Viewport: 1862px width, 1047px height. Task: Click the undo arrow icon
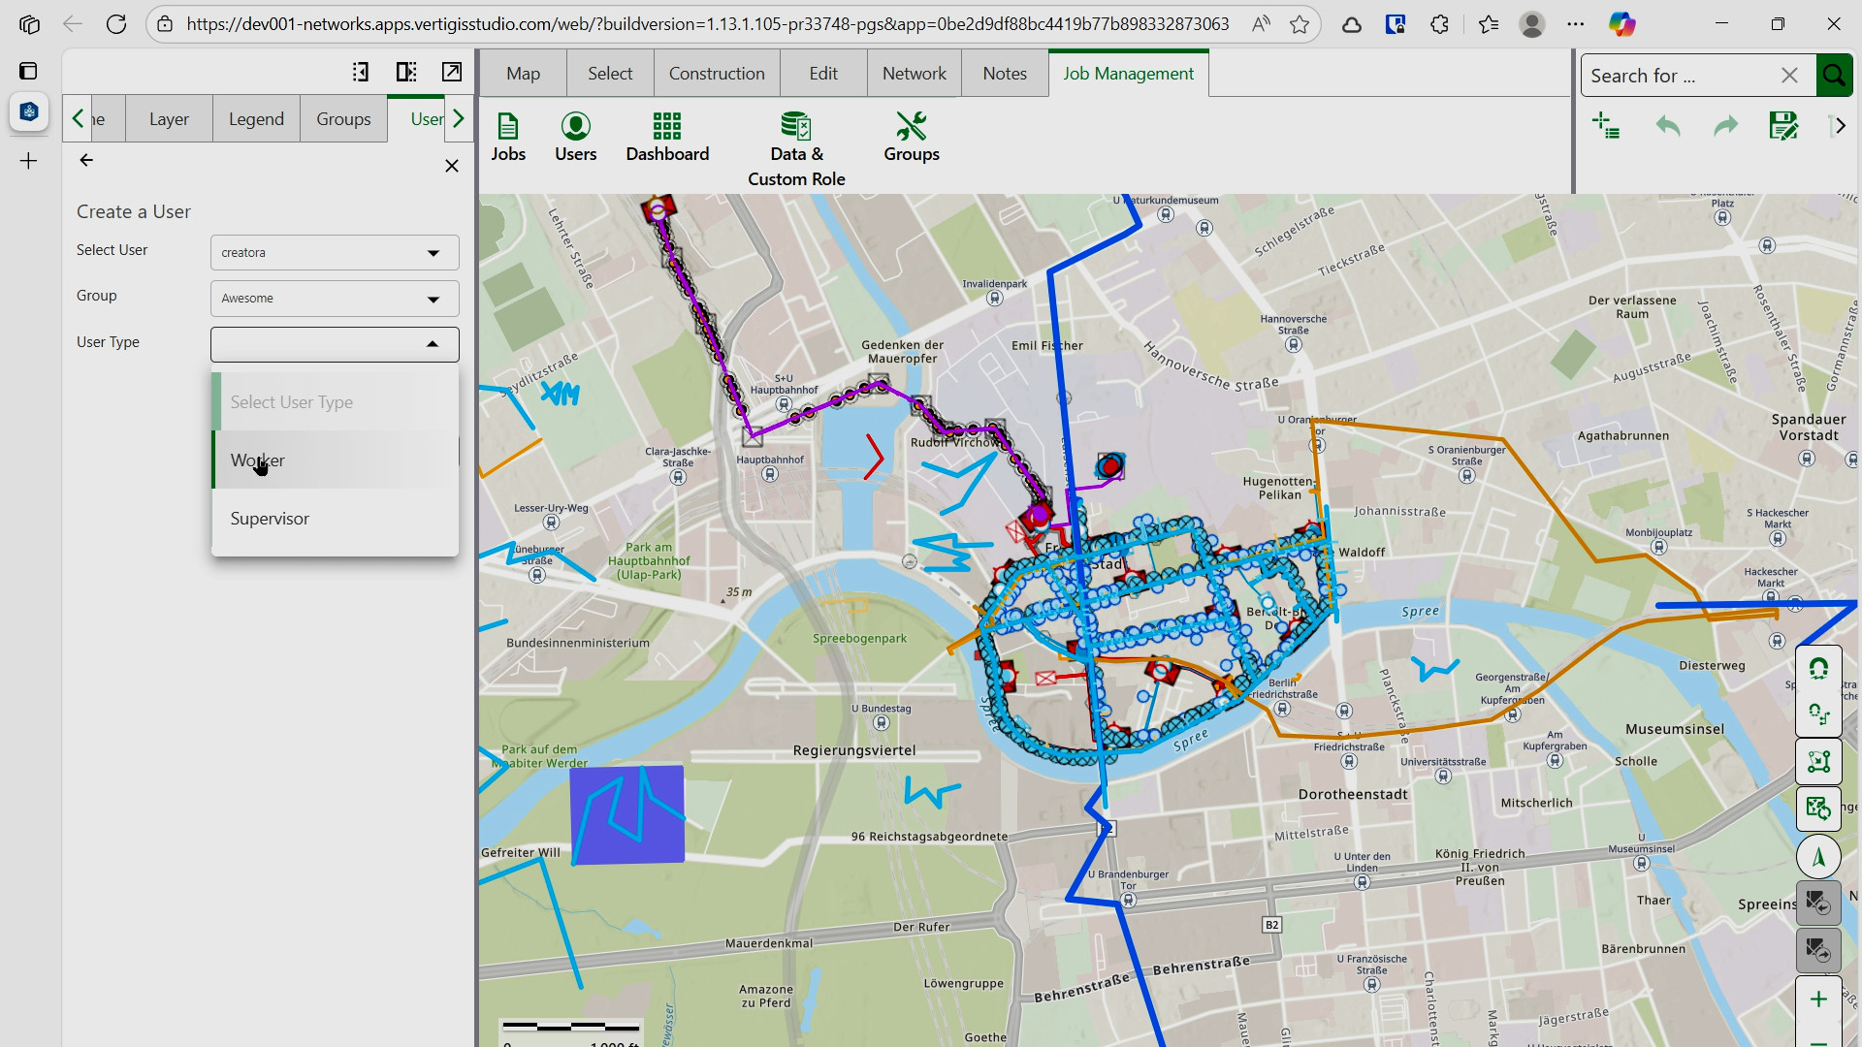1667,126
